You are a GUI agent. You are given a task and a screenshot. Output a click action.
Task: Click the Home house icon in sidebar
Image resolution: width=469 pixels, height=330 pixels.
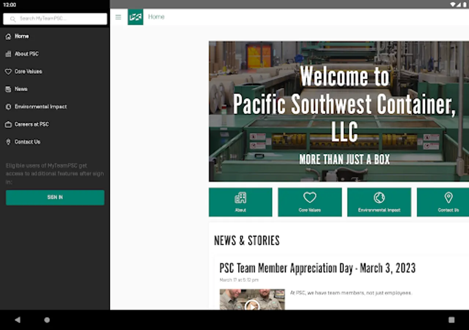[8, 36]
